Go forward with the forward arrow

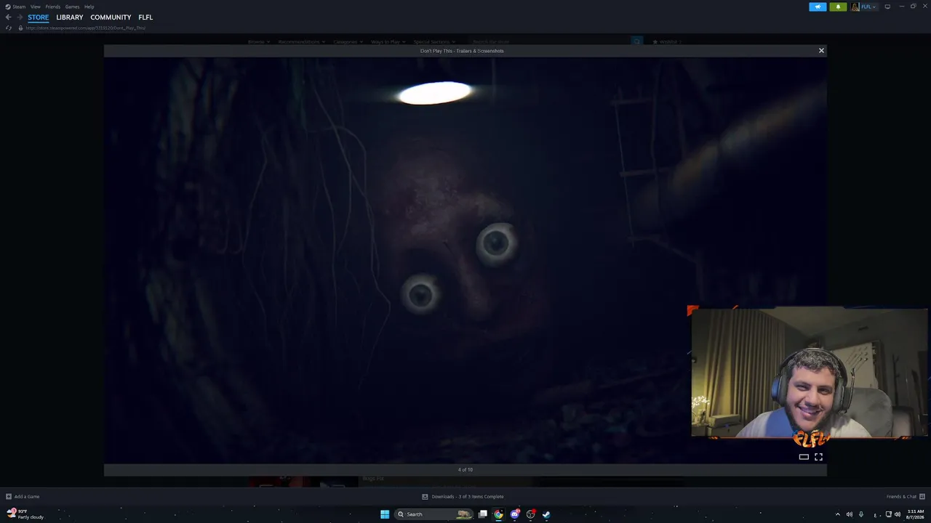pos(20,17)
